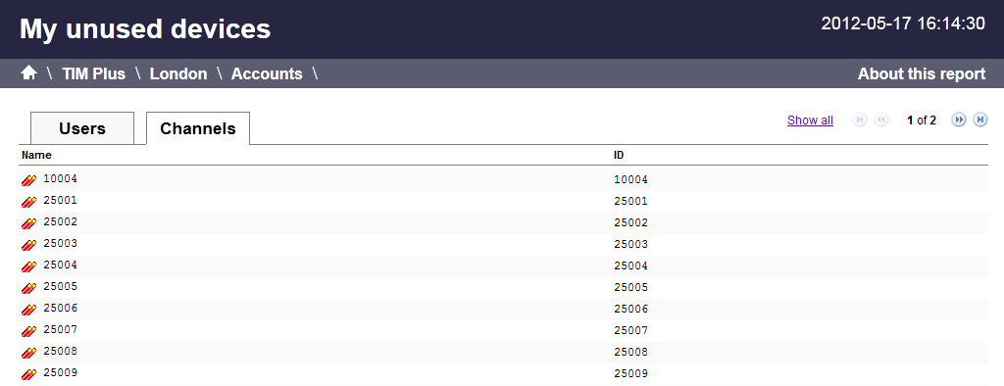Advance to the next page arrow
The height and width of the screenshot is (386, 1004).
[x=959, y=120]
